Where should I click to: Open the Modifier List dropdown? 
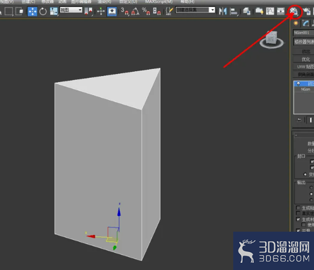coord(304,42)
